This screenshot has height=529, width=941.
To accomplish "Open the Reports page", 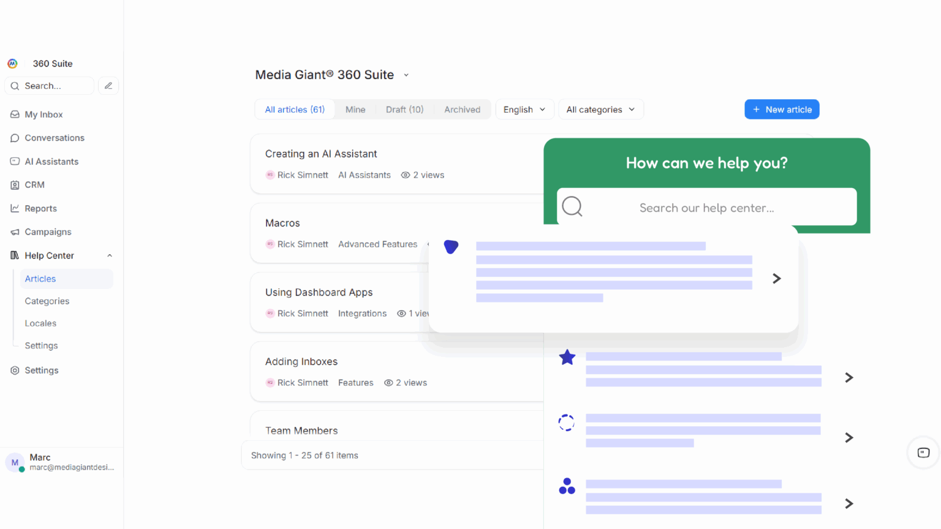I will click(40, 209).
